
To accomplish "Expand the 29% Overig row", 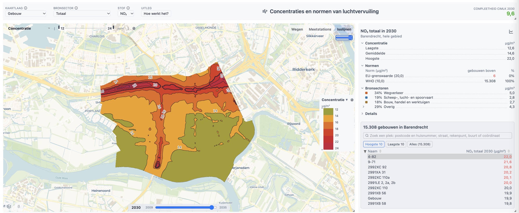I will pyautogui.click(x=363, y=107).
